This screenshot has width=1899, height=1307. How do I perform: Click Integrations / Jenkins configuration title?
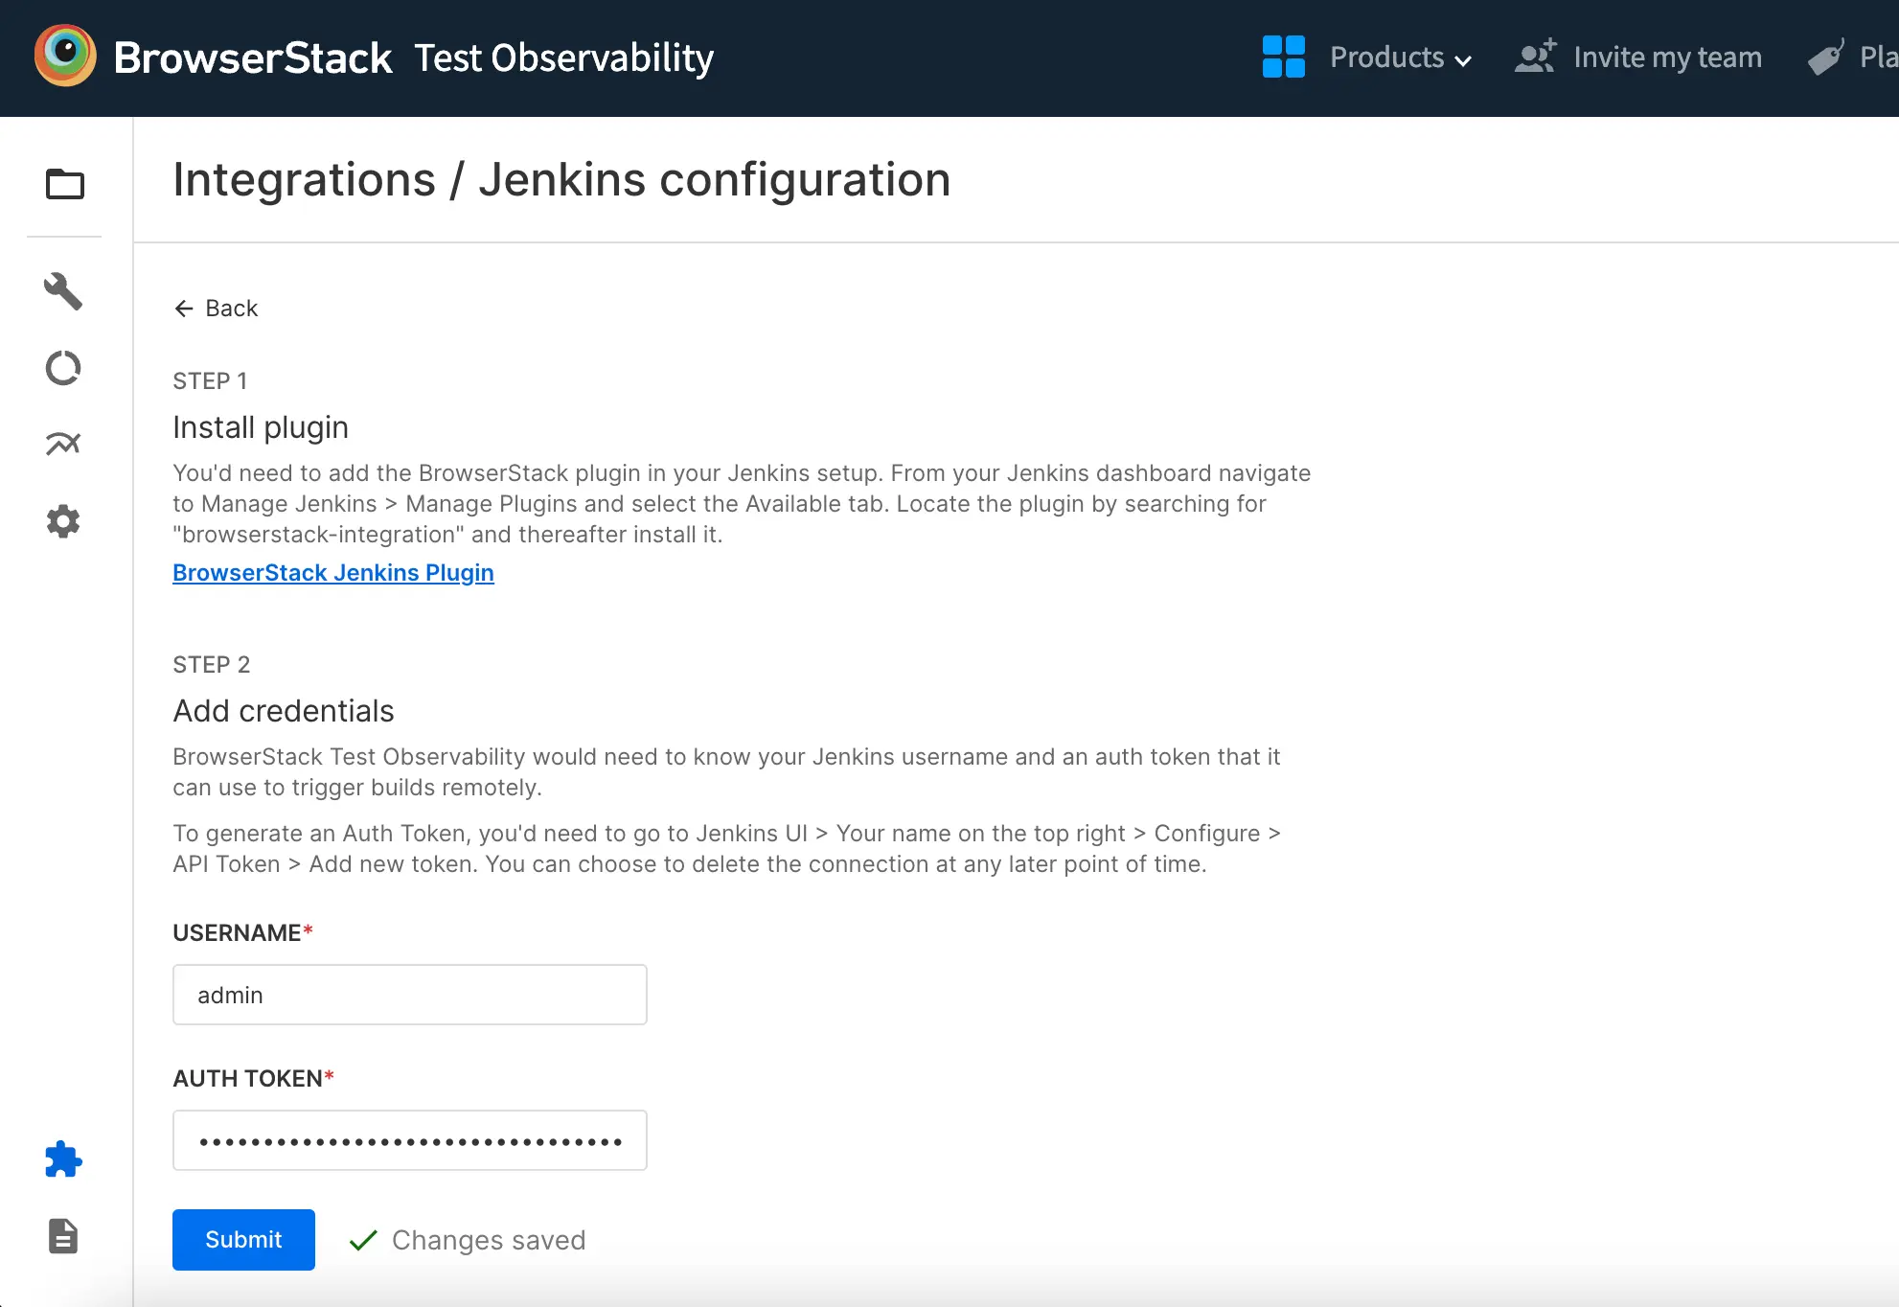(561, 180)
